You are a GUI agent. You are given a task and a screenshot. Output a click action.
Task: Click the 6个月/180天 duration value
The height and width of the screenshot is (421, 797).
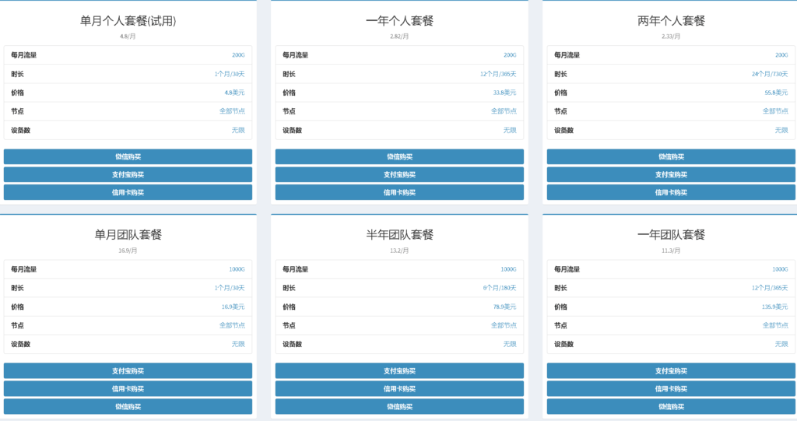pyautogui.click(x=500, y=288)
